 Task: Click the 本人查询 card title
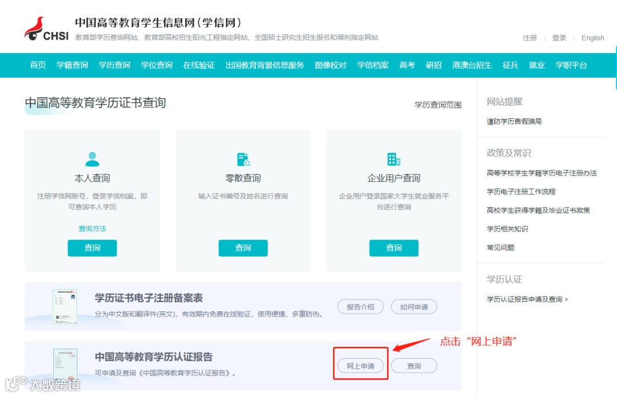tap(93, 178)
